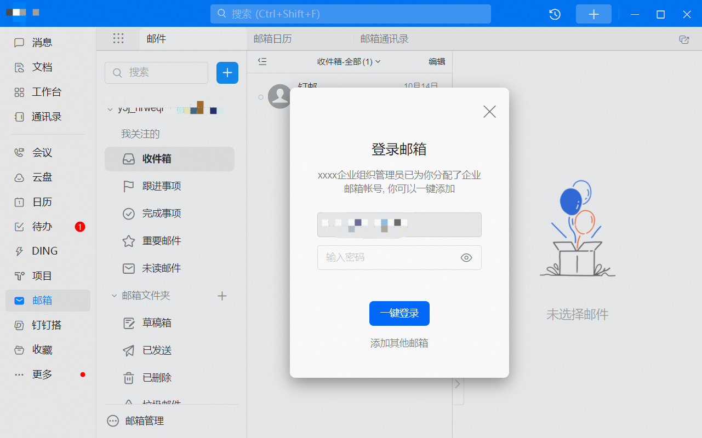Screen dimensions: 702x438
Task: Switch to the 邮箱通讯录 tab
Action: point(384,39)
